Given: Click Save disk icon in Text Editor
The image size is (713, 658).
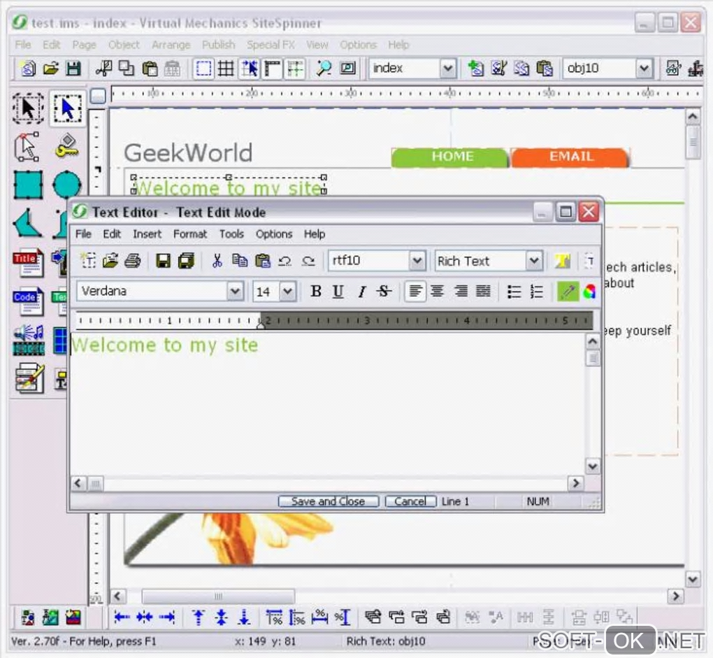Looking at the screenshot, I should coord(164,261).
